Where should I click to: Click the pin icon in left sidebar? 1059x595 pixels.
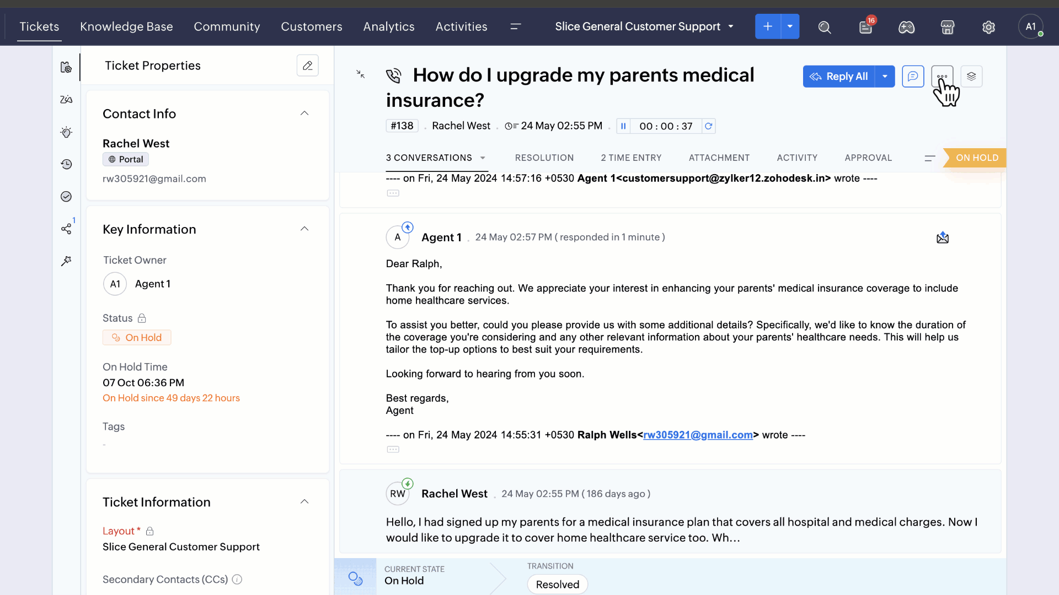pyautogui.click(x=66, y=261)
